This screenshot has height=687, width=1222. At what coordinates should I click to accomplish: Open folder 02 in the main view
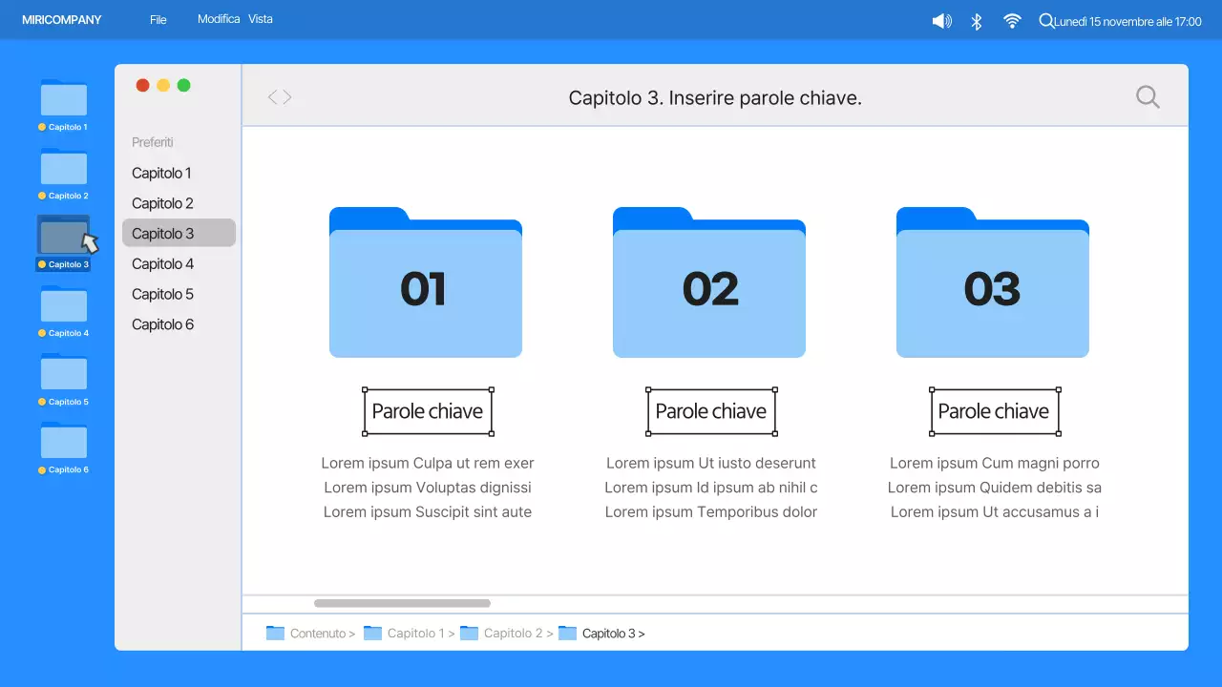tap(708, 281)
